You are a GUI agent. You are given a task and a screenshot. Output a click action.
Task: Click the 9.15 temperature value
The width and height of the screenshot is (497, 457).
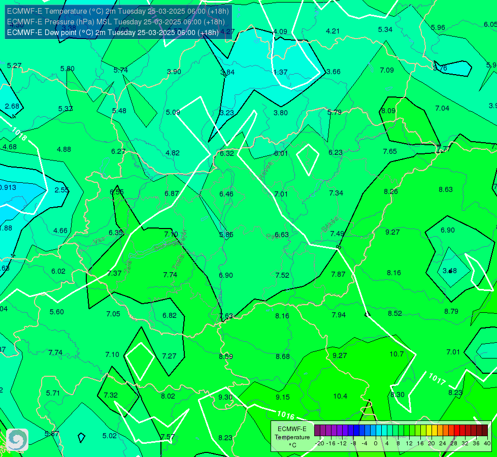282,397
